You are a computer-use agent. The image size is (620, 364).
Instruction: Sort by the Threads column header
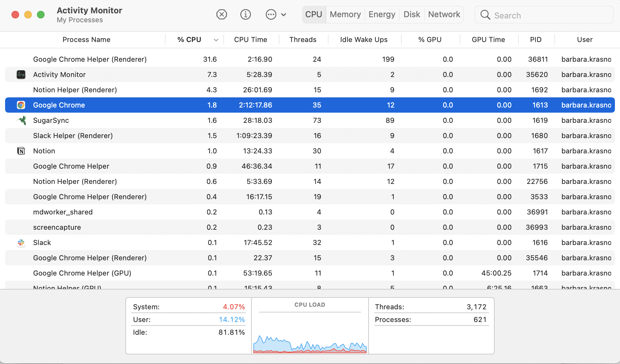coord(303,40)
